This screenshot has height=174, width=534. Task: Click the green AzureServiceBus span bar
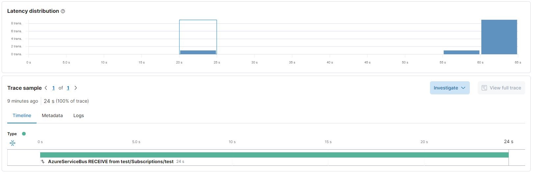point(274,155)
